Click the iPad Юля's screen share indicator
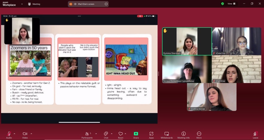Screen dimensions: 264x140 (x=88, y=4)
